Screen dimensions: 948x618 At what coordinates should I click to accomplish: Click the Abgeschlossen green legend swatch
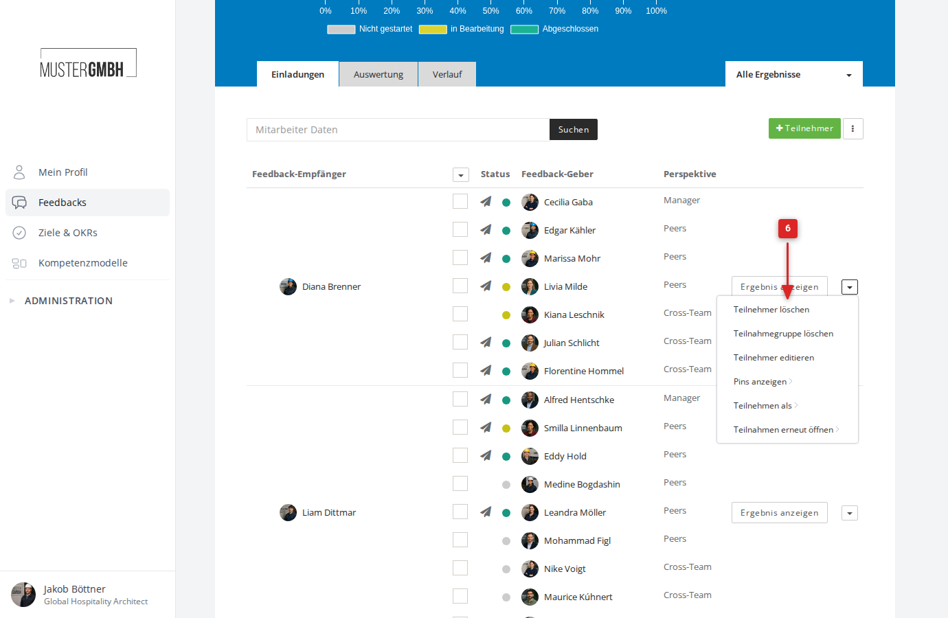(524, 30)
